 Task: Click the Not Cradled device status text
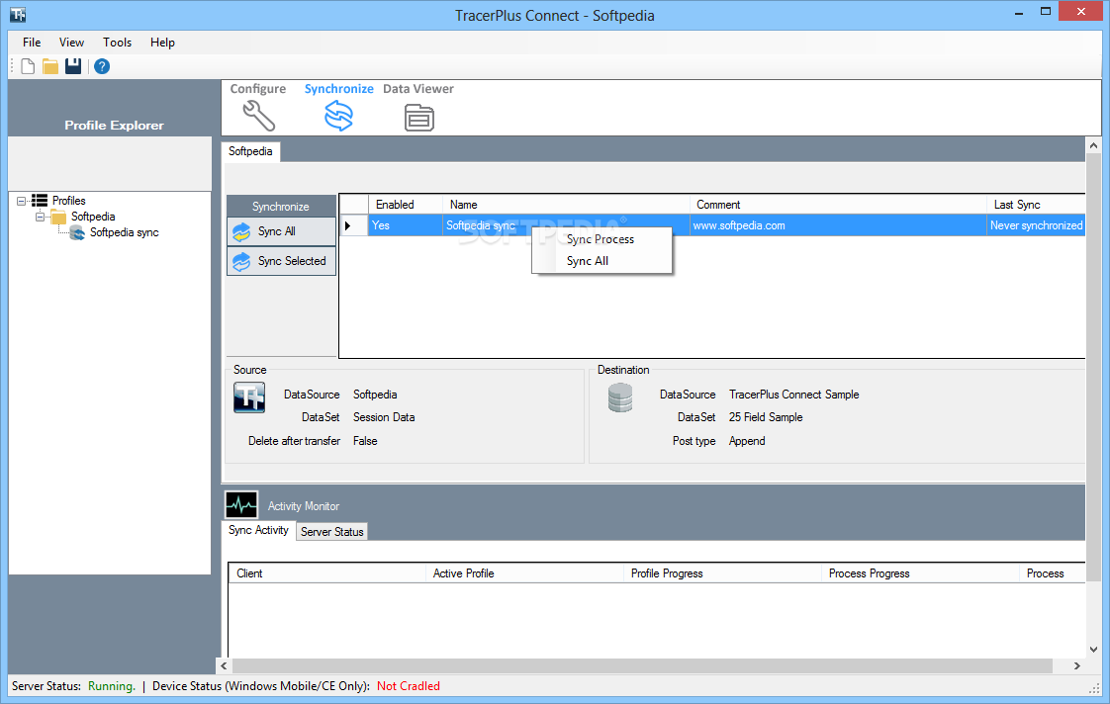click(409, 686)
